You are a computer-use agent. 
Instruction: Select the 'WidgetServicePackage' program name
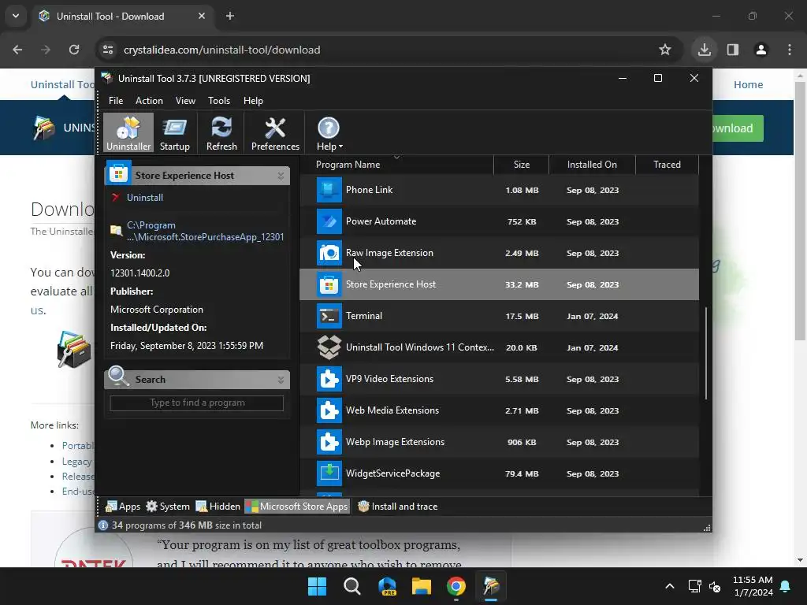click(x=392, y=473)
